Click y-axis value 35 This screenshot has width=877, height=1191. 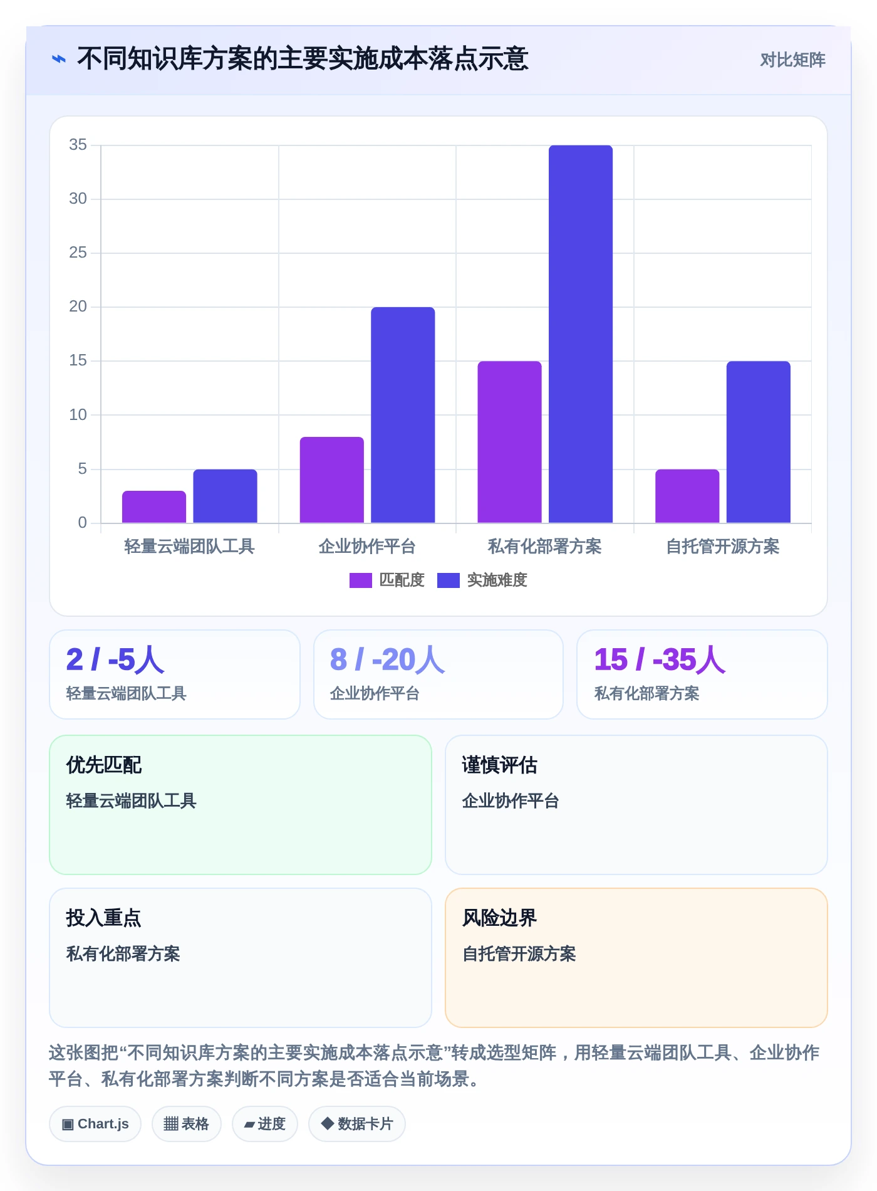78,145
